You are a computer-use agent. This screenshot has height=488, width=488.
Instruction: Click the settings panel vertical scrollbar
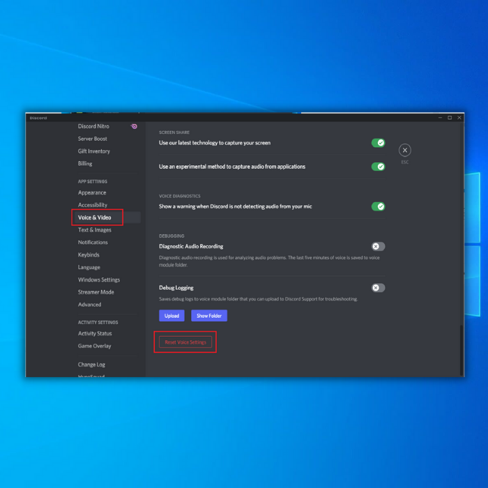pos(462,350)
